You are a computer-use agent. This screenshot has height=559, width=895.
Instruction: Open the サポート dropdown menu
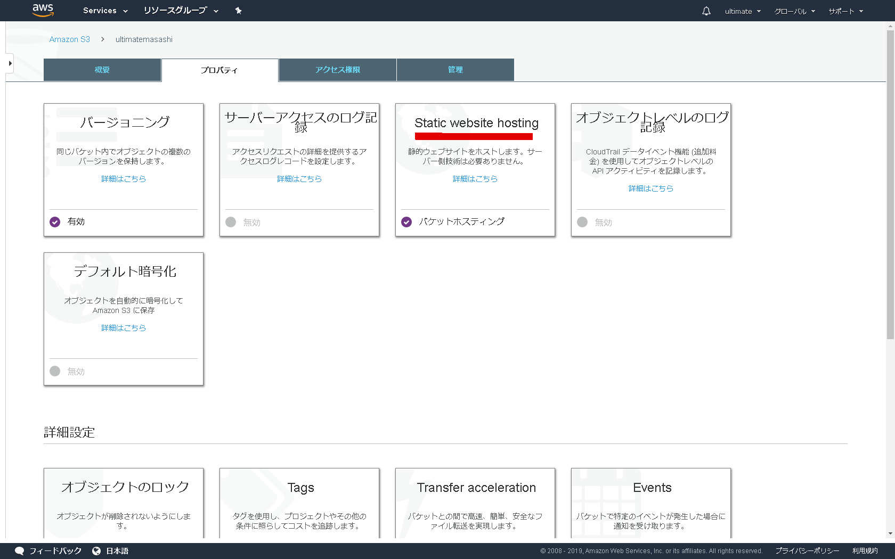[x=845, y=11]
